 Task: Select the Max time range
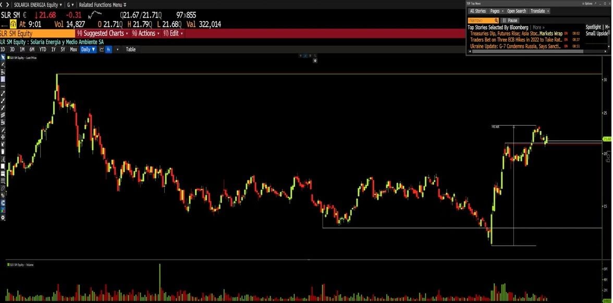73,49
